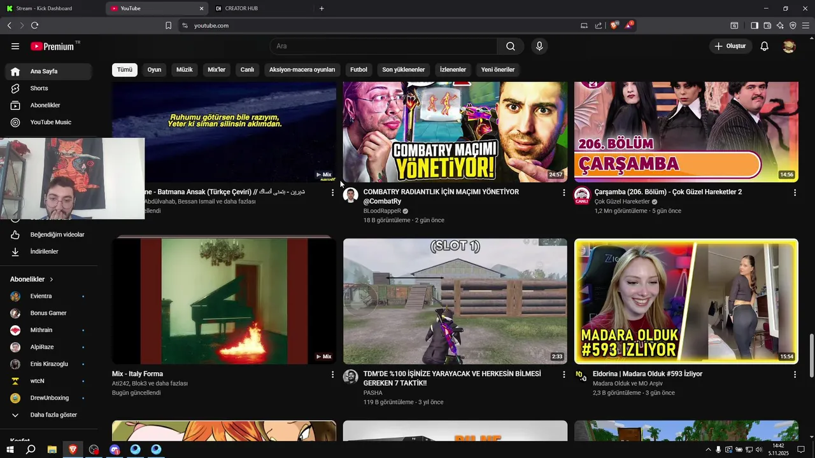
Task: Open options menu for Eldorina Madara Olduk
Action: (x=795, y=375)
